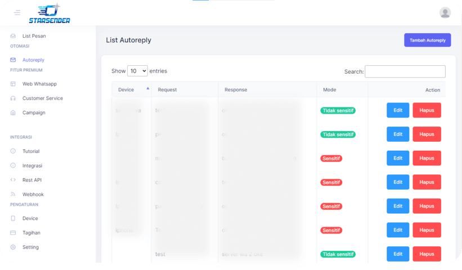Toggle the hamburger sidebar menu
462x270 pixels.
coord(17,12)
